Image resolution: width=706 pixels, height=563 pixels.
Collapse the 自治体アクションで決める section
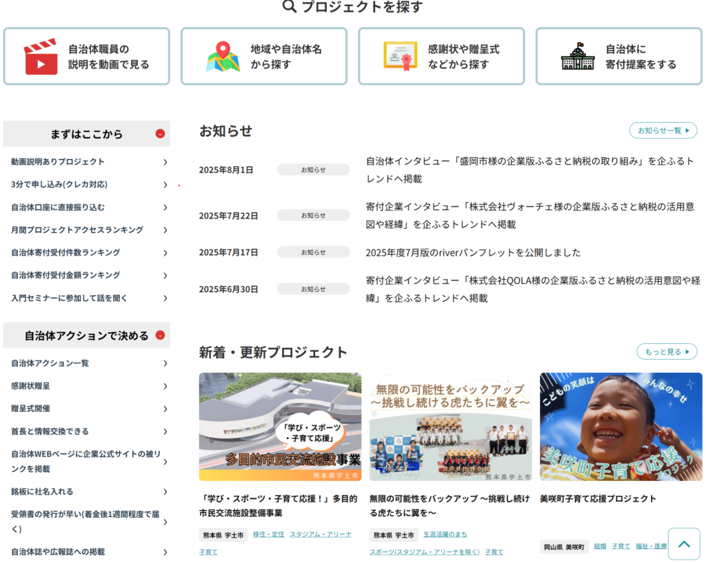[x=160, y=336]
